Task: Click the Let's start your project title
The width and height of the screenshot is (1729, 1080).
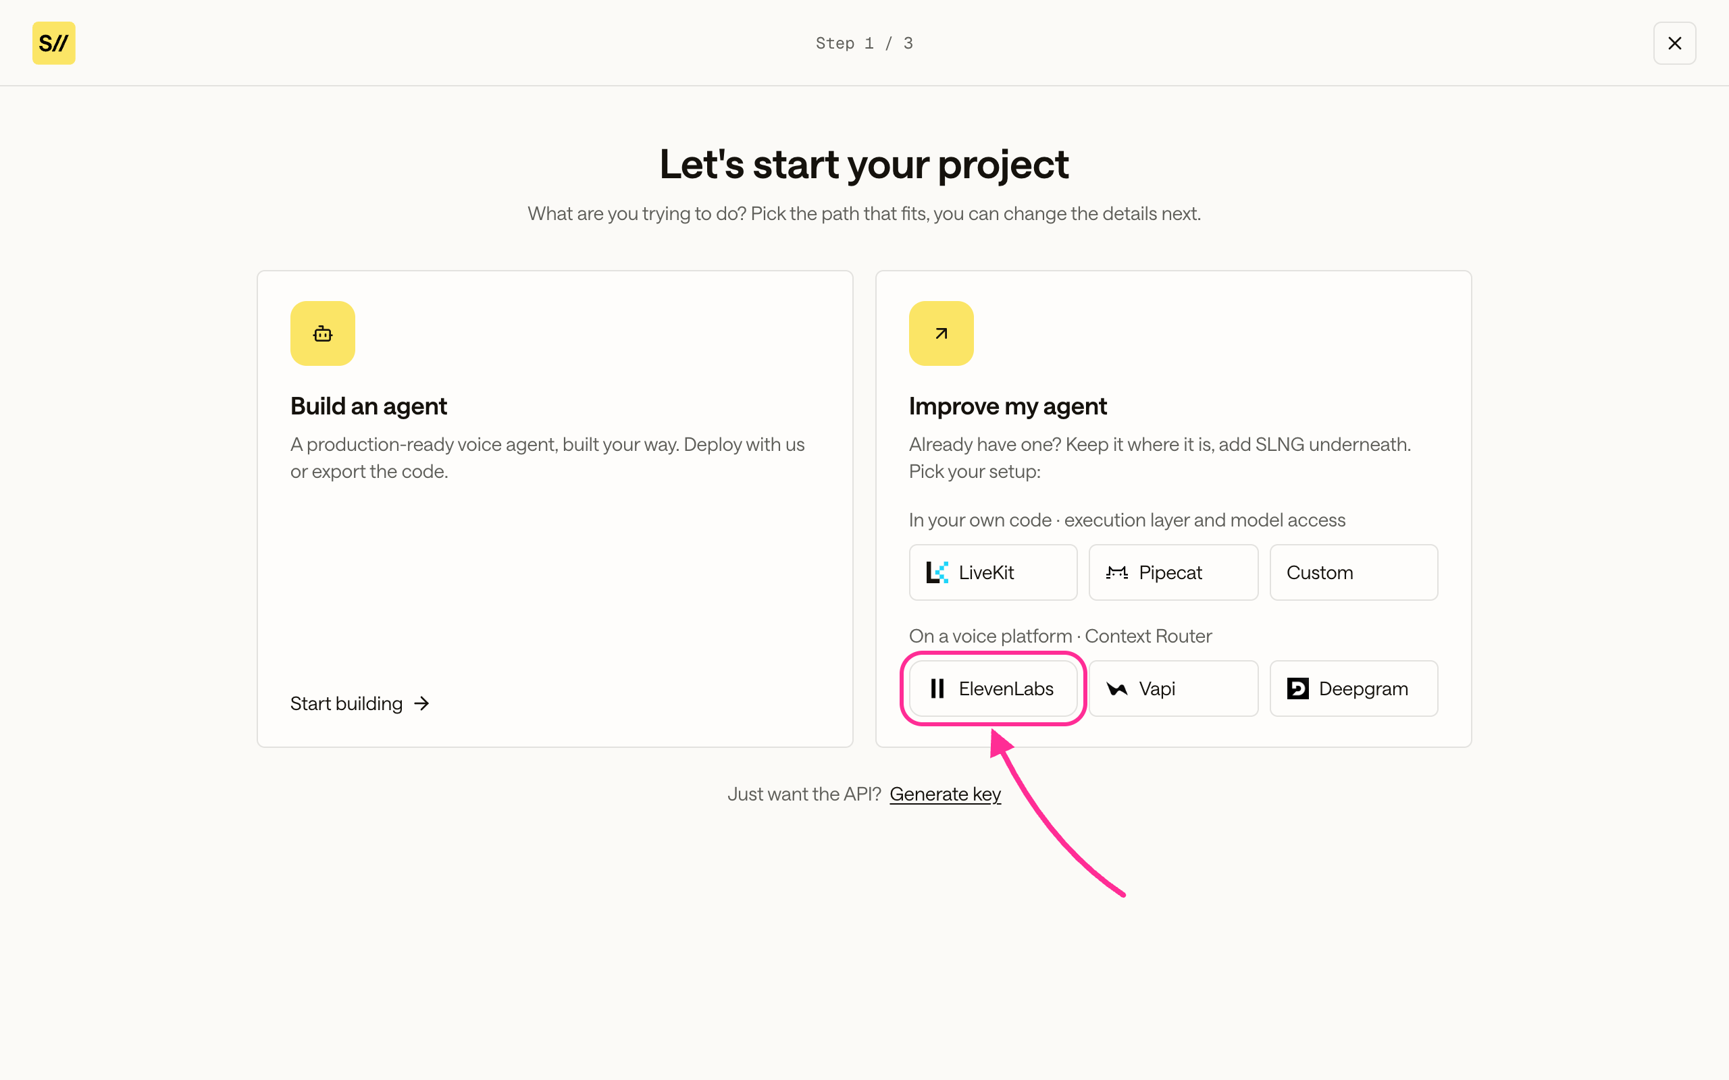Action: pos(864,164)
